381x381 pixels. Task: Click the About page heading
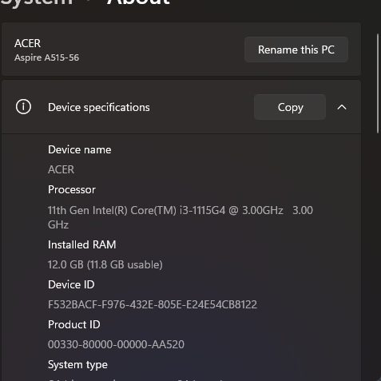click(x=138, y=2)
